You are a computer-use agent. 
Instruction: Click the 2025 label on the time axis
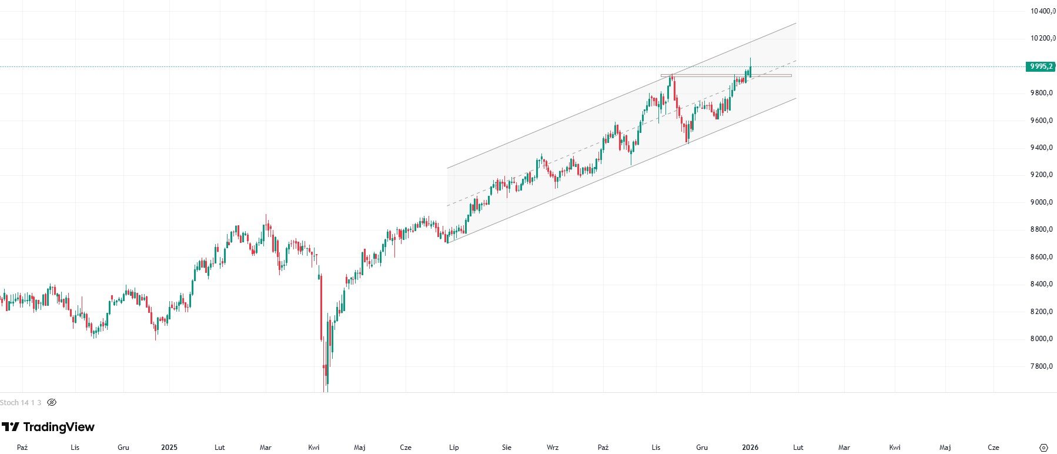coord(169,448)
